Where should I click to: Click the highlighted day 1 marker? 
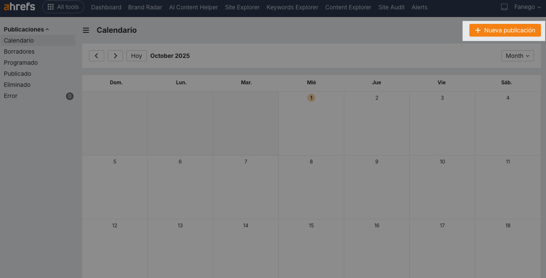click(312, 98)
